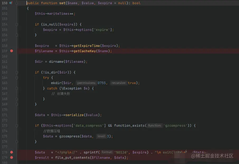Click the 'true' value in mkdir call

[132, 83]
